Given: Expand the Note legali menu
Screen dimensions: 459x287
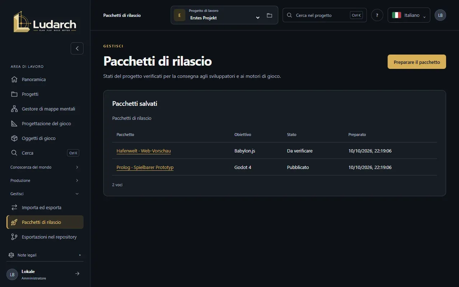Looking at the screenshot, I should pyautogui.click(x=45, y=255).
